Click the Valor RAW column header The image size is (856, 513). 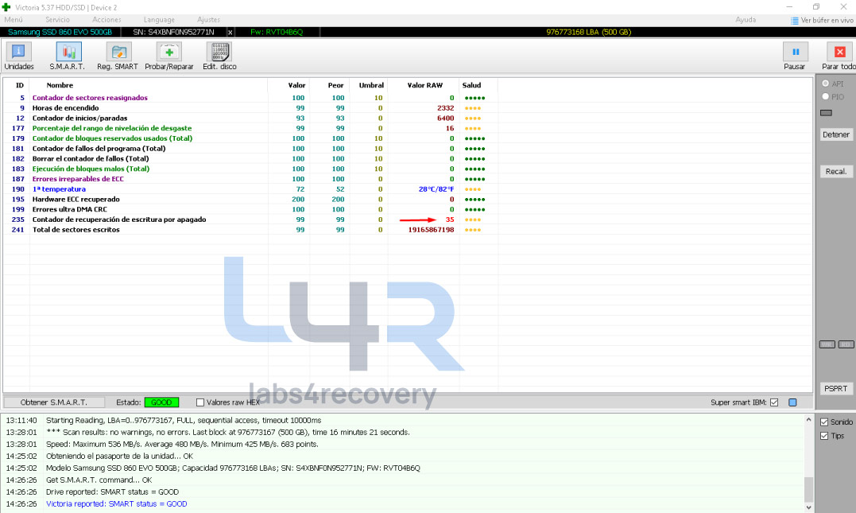pos(424,85)
